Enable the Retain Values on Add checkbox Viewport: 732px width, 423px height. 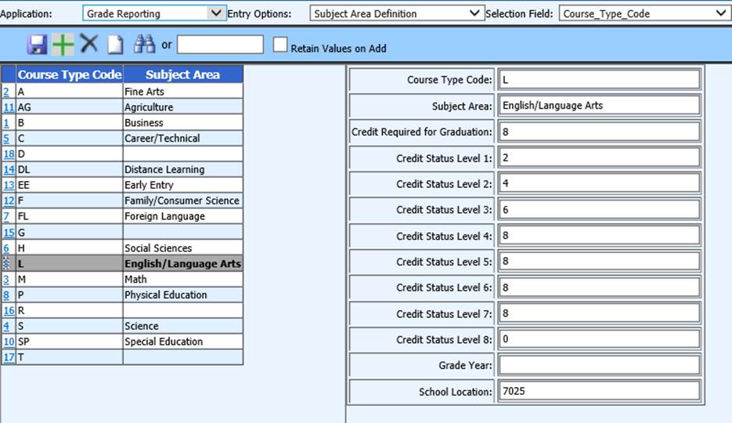click(280, 45)
